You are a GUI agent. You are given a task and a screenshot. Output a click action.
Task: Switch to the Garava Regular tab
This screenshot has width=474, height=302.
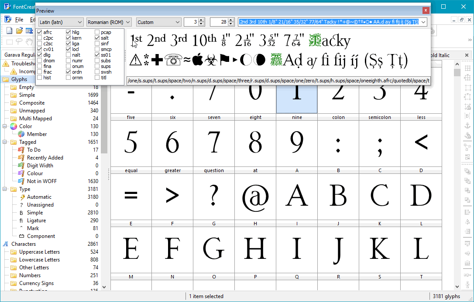[19, 55]
